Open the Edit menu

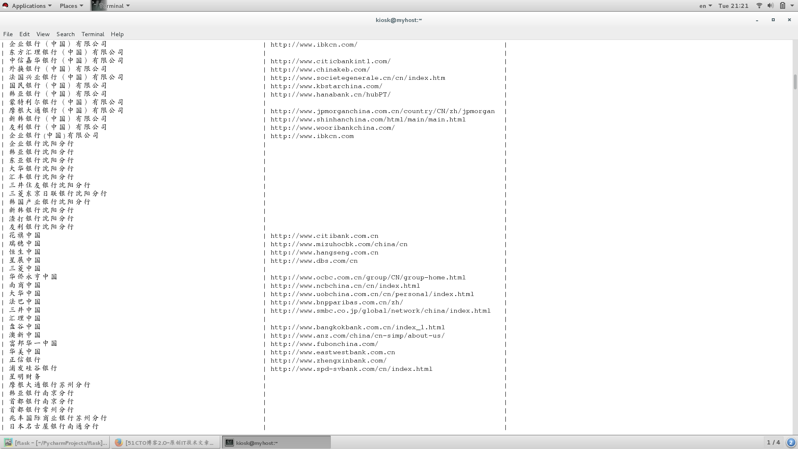pos(25,34)
